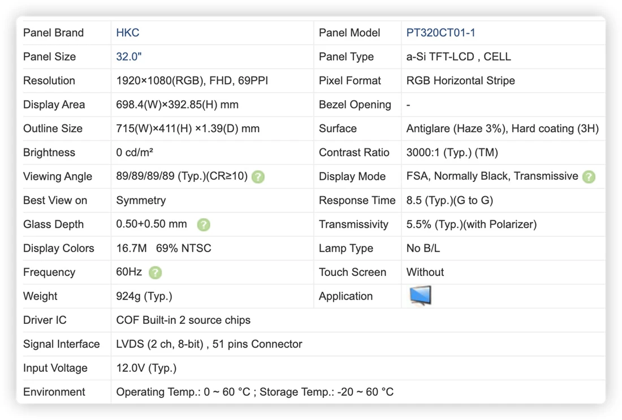This screenshot has width=622, height=420.
Task: Click the help icon beside Viewing Angle value
Action: (258, 177)
